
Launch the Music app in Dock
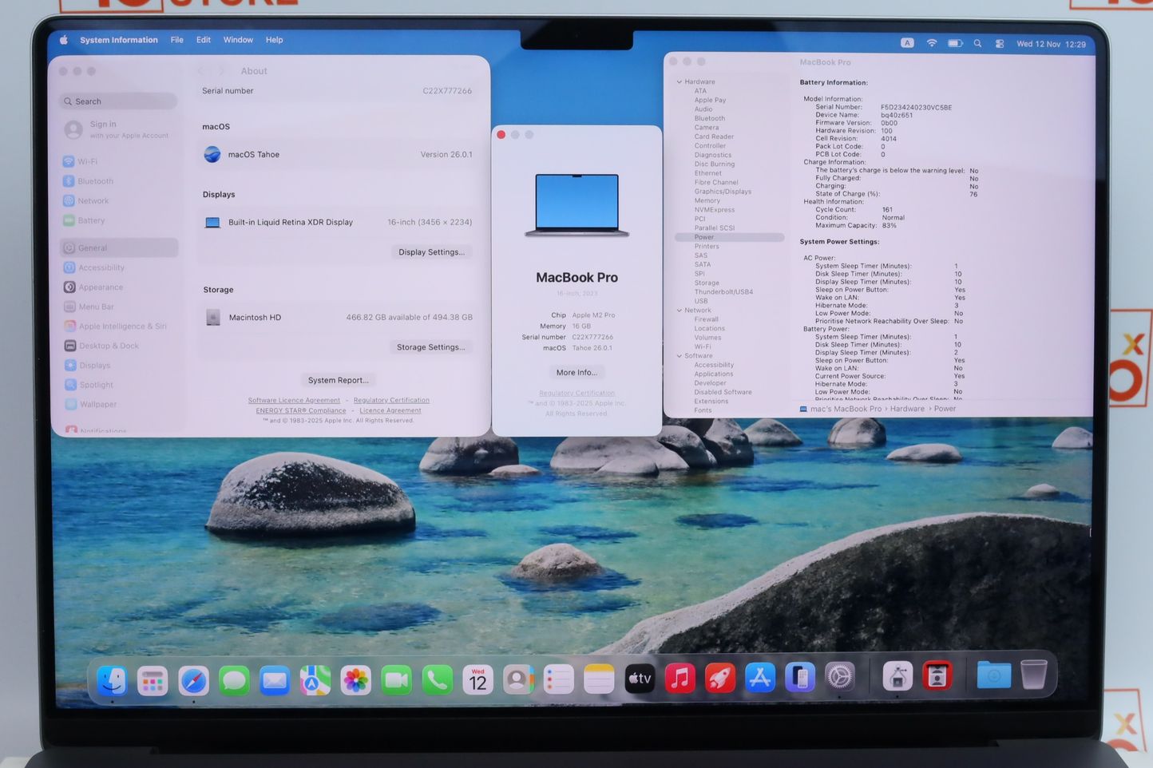[680, 679]
